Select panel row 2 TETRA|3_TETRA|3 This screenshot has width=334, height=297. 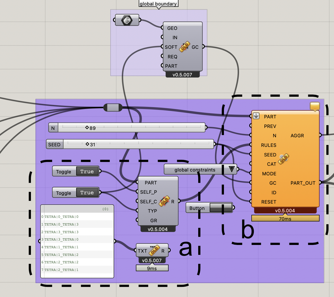(x=77, y=232)
